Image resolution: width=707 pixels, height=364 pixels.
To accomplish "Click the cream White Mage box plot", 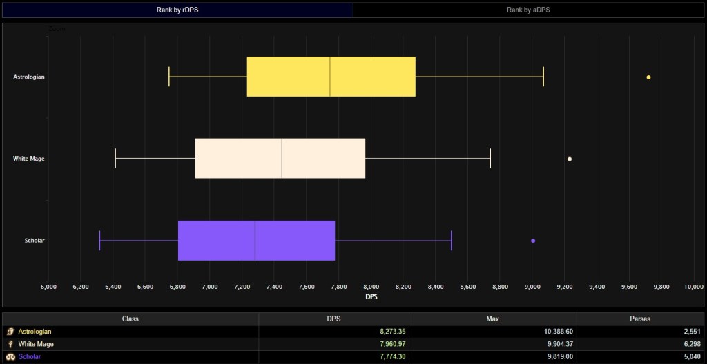I will tap(280, 159).
